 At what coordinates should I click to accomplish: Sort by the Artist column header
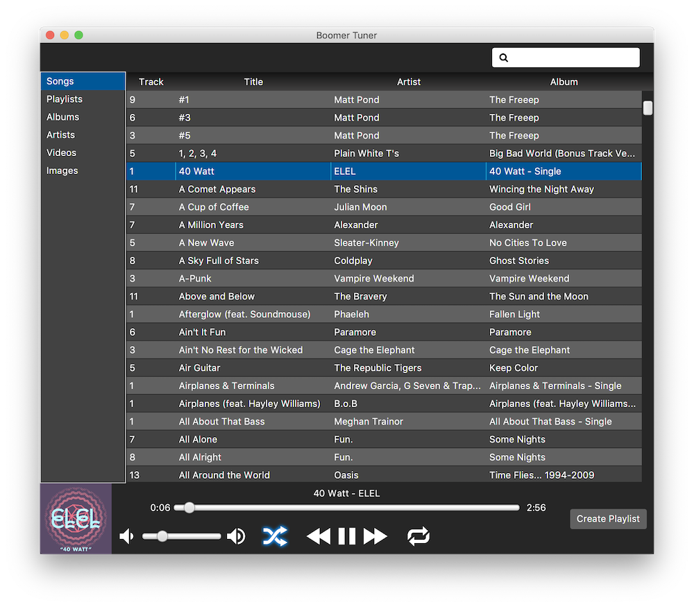[409, 82]
